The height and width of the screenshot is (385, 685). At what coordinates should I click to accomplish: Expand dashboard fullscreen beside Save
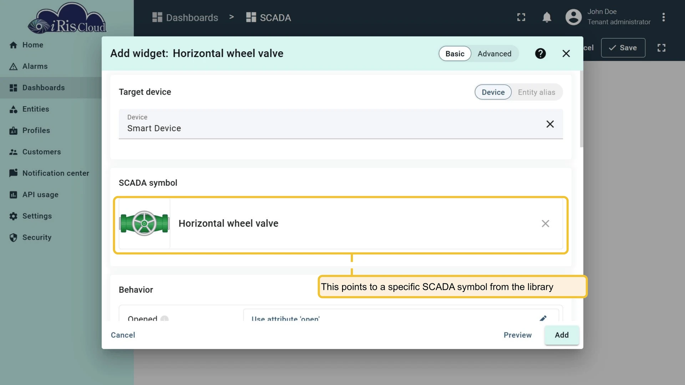point(661,48)
